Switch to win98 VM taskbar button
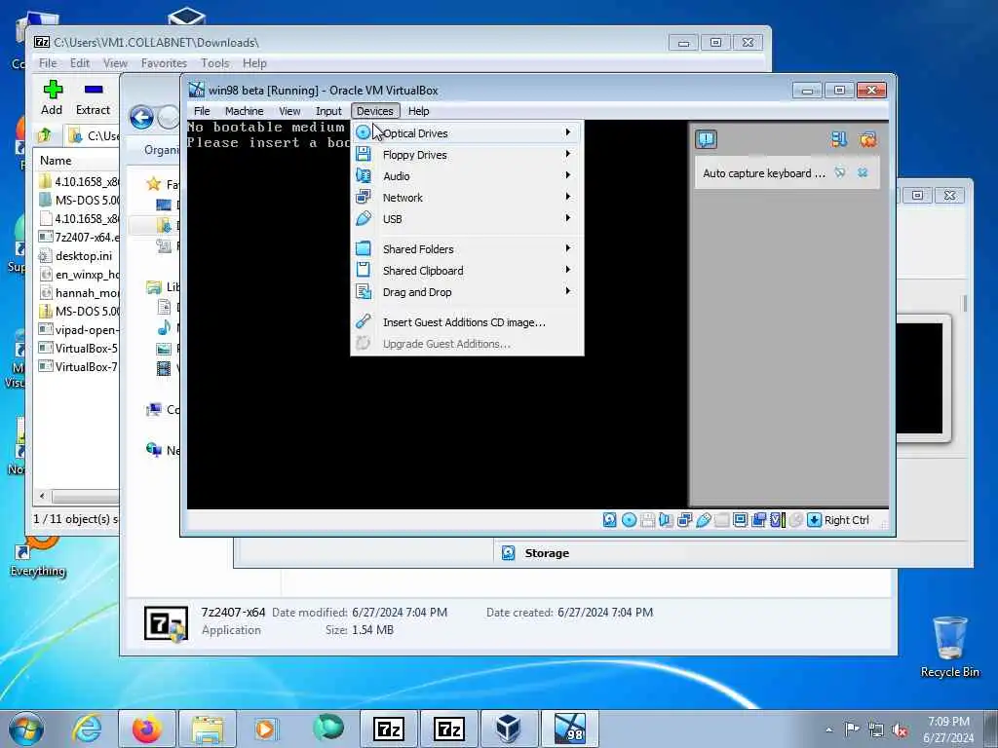 [x=569, y=729]
